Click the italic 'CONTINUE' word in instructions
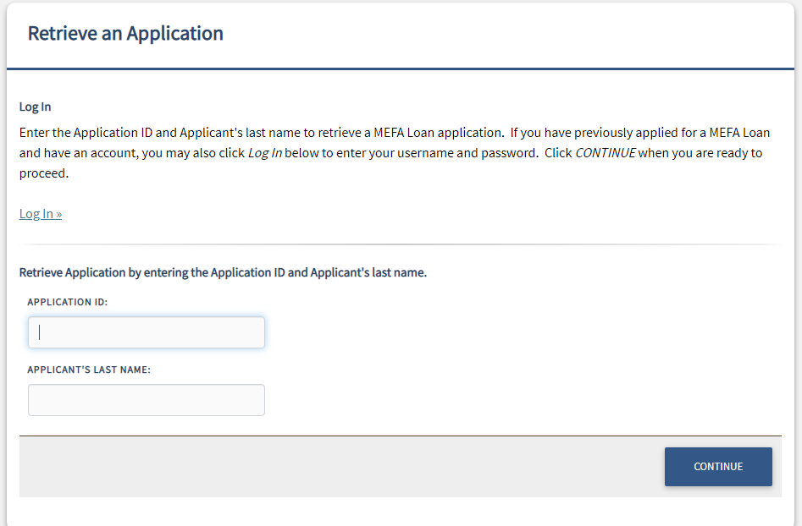This screenshot has width=802, height=526. click(x=605, y=153)
